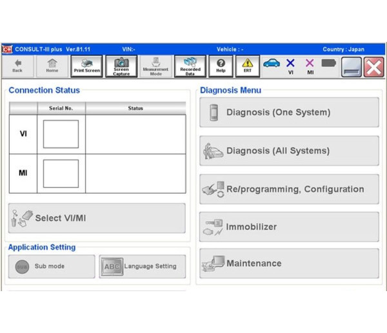Click the VI connection status icon

(x=290, y=66)
